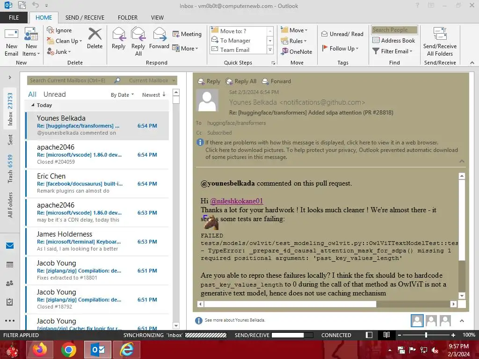
Task: Open the Trash 6519 folder
Action: [x=10, y=168]
